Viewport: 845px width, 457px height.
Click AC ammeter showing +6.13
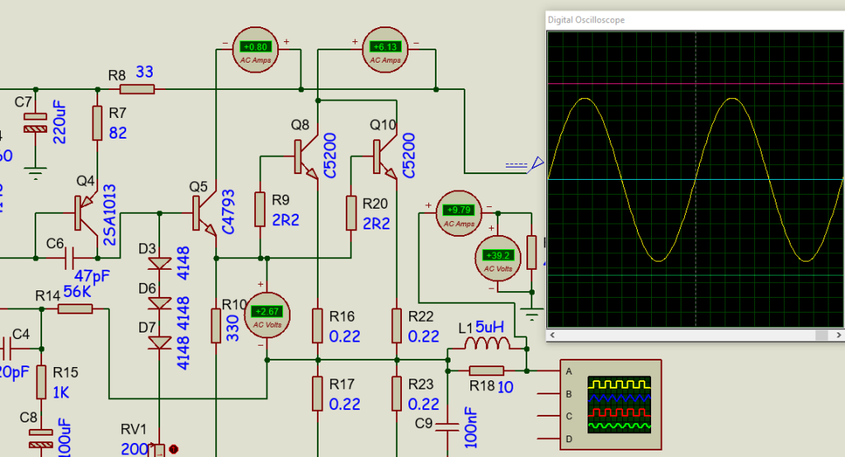(385, 49)
